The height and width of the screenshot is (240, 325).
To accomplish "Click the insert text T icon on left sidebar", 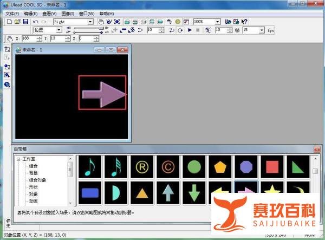I will 7,57.
